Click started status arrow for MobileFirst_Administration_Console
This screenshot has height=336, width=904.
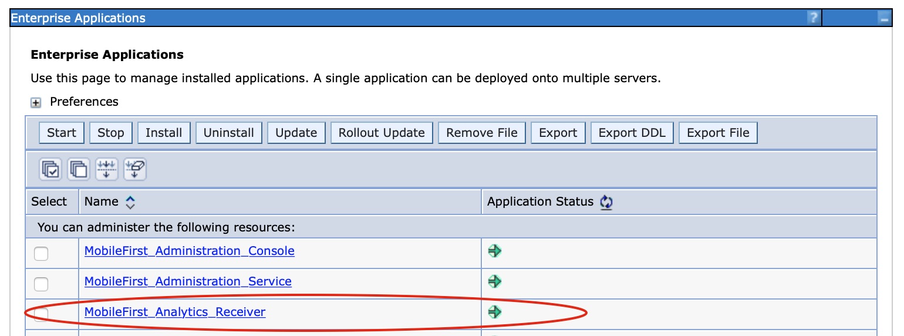[495, 251]
